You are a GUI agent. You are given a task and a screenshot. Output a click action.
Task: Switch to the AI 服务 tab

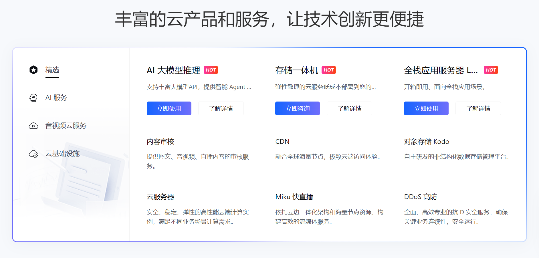56,98
